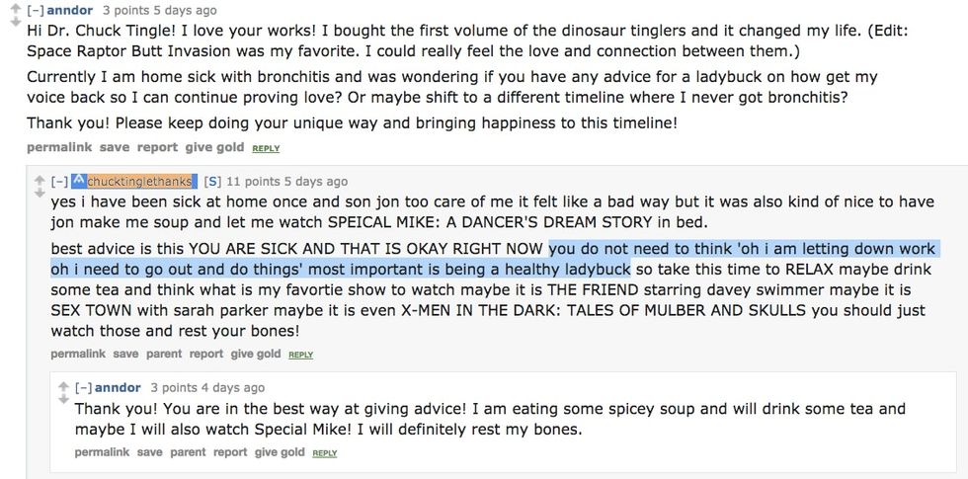Upvote anndor's top comment
The image size is (968, 479).
[15, 9]
